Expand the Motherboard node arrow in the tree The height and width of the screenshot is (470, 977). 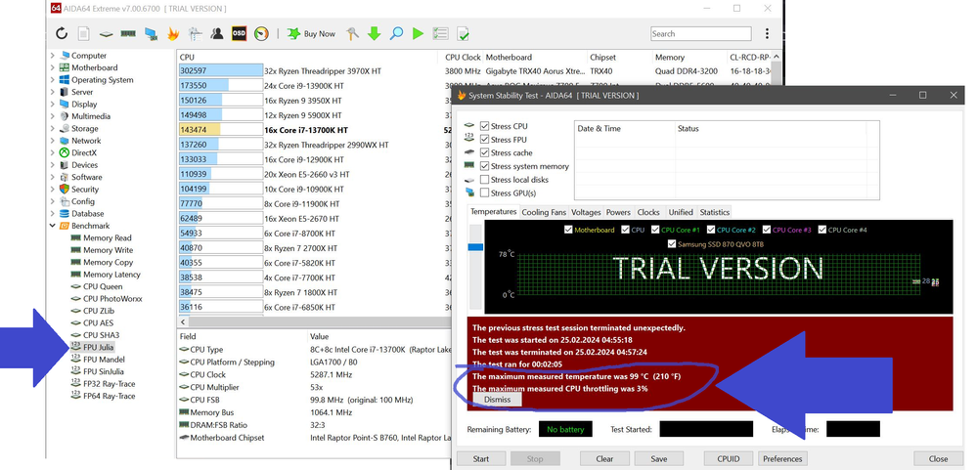pos(53,67)
